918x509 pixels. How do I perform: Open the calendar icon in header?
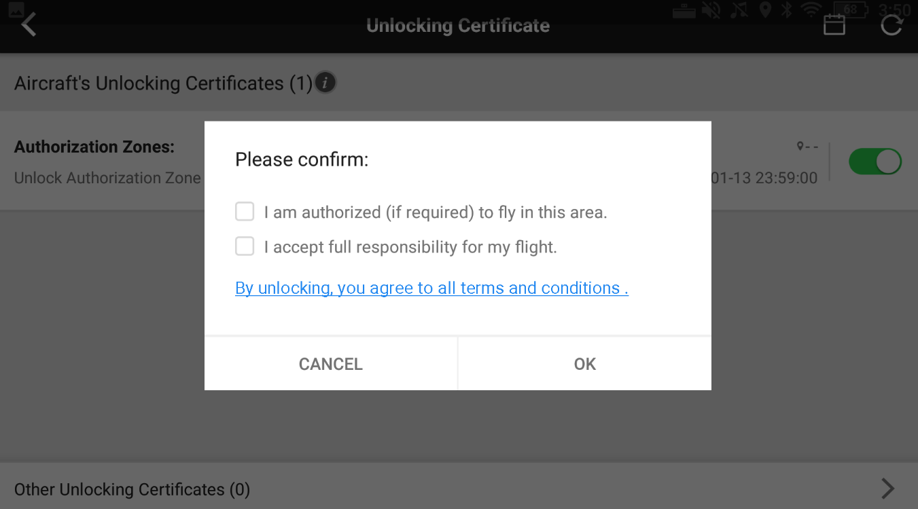click(x=834, y=26)
